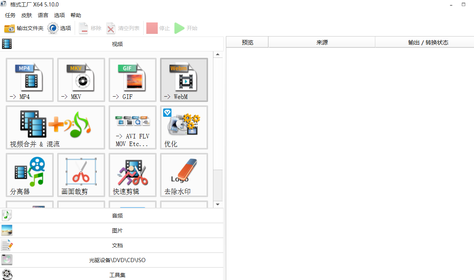Click the 来源 column header

click(322, 42)
